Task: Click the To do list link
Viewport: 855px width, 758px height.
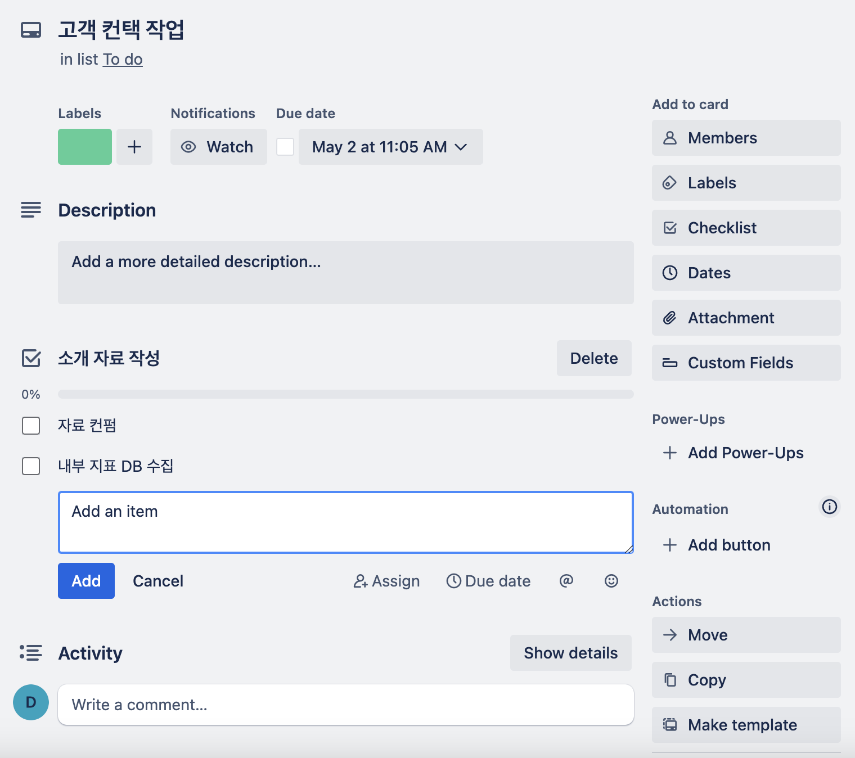Action: [123, 60]
